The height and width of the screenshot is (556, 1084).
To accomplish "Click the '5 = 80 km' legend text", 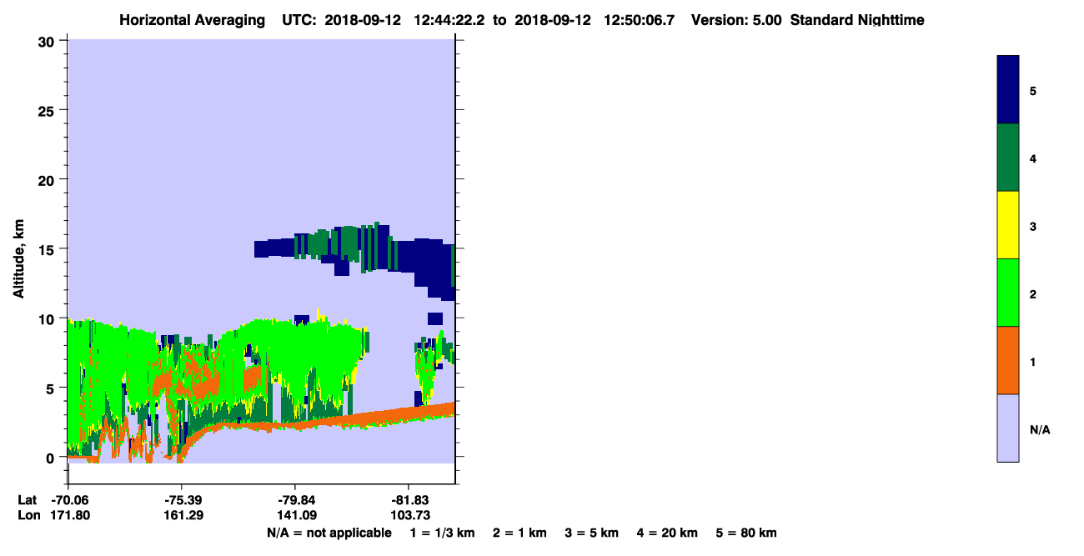I will (x=746, y=533).
